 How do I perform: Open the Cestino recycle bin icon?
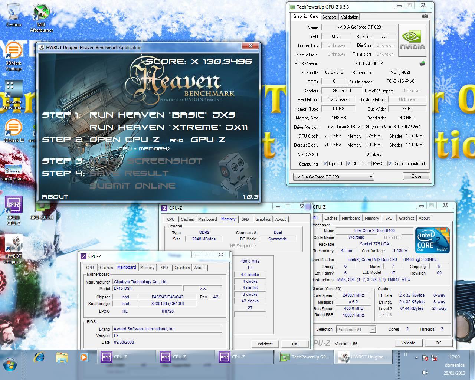click(x=14, y=15)
